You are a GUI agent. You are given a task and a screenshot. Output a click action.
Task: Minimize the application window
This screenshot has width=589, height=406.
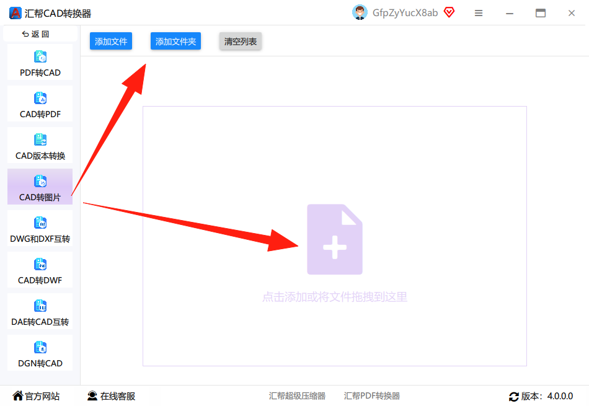[510, 14]
